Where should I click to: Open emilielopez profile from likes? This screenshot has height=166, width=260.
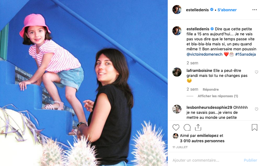208,136
